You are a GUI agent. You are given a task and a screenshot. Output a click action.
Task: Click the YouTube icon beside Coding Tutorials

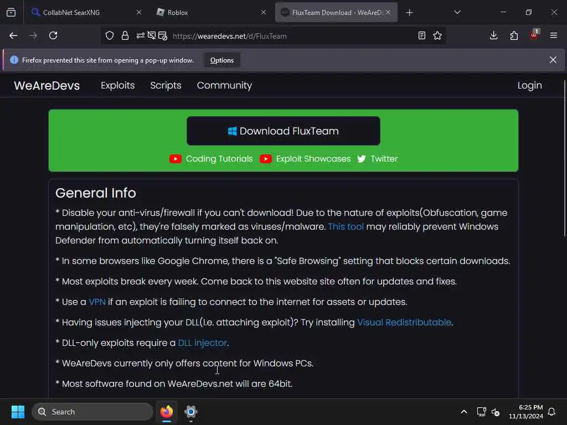click(176, 159)
